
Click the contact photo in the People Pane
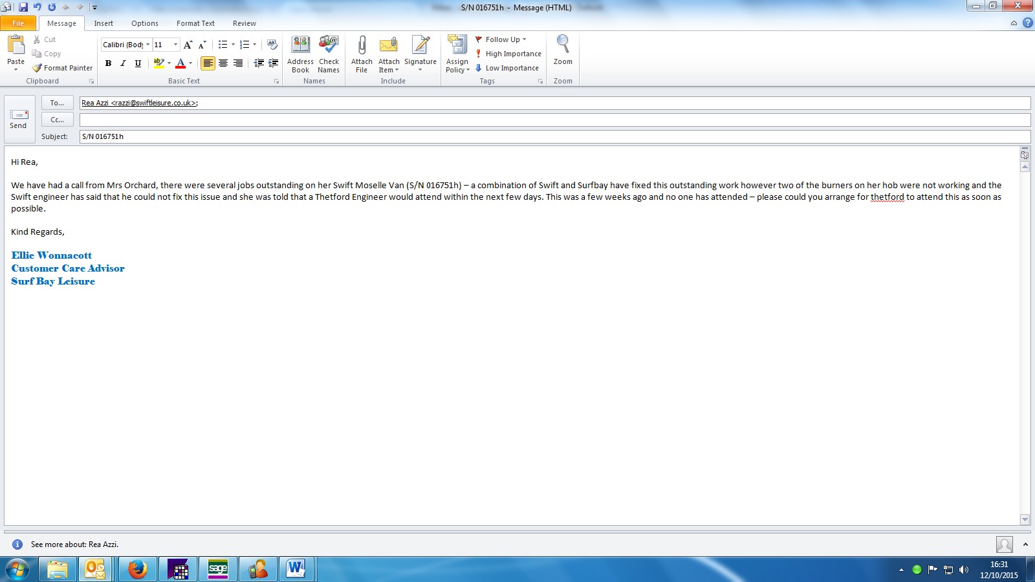(x=1005, y=544)
